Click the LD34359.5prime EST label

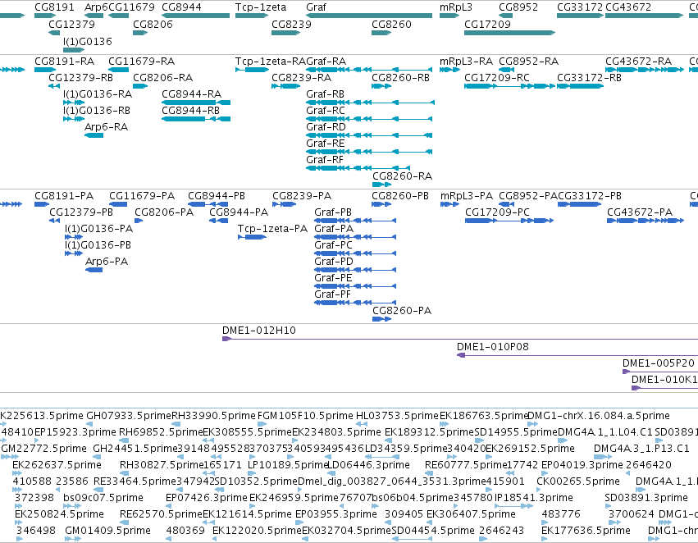pos(407,449)
